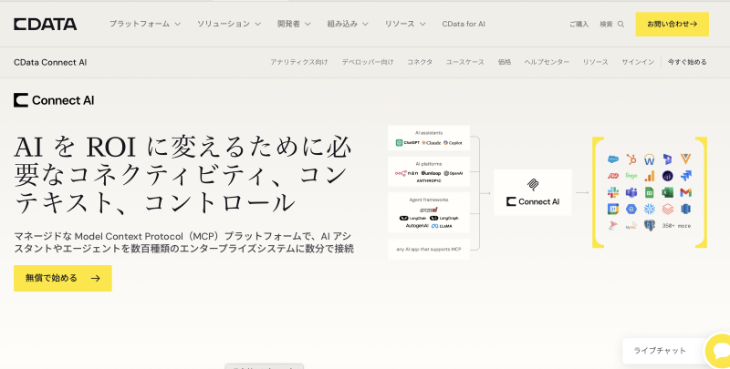
Task: Click the Slack logo icon
Action: coord(613,192)
